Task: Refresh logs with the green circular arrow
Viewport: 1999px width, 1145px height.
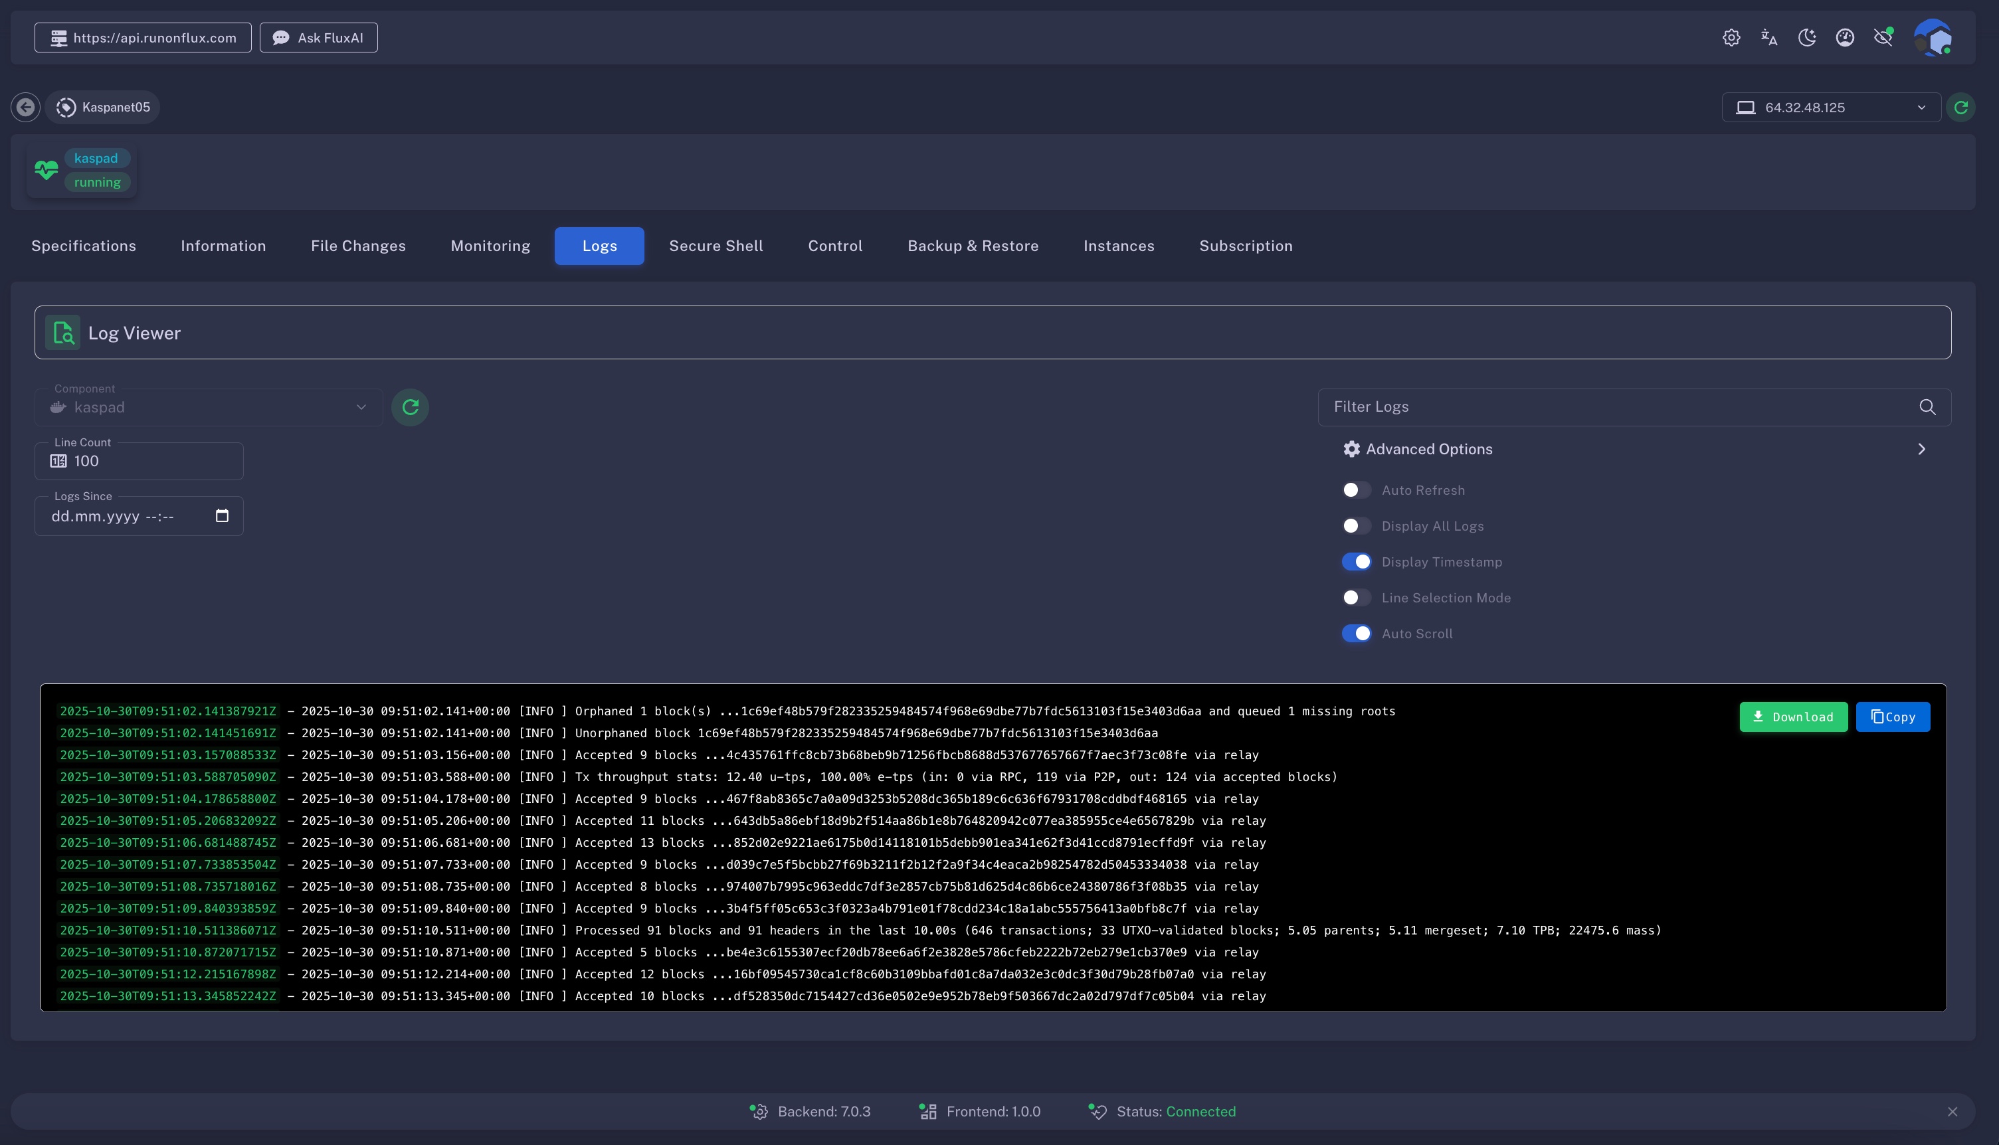Action: click(x=410, y=407)
